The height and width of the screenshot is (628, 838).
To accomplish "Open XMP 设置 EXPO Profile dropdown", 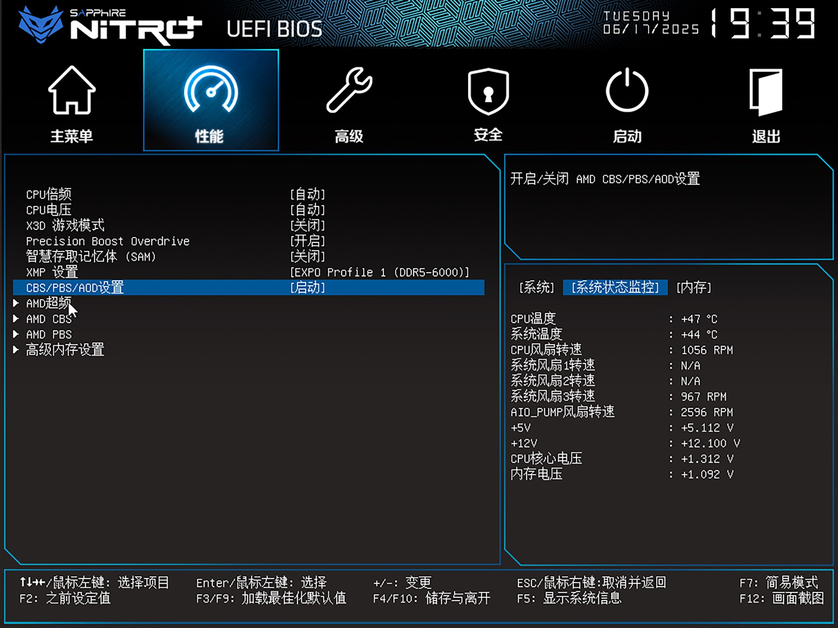I will coord(379,273).
